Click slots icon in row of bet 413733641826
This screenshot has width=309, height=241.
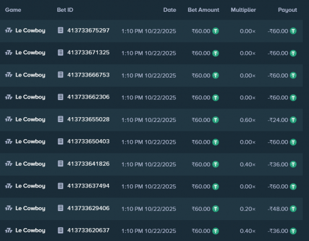point(9,164)
